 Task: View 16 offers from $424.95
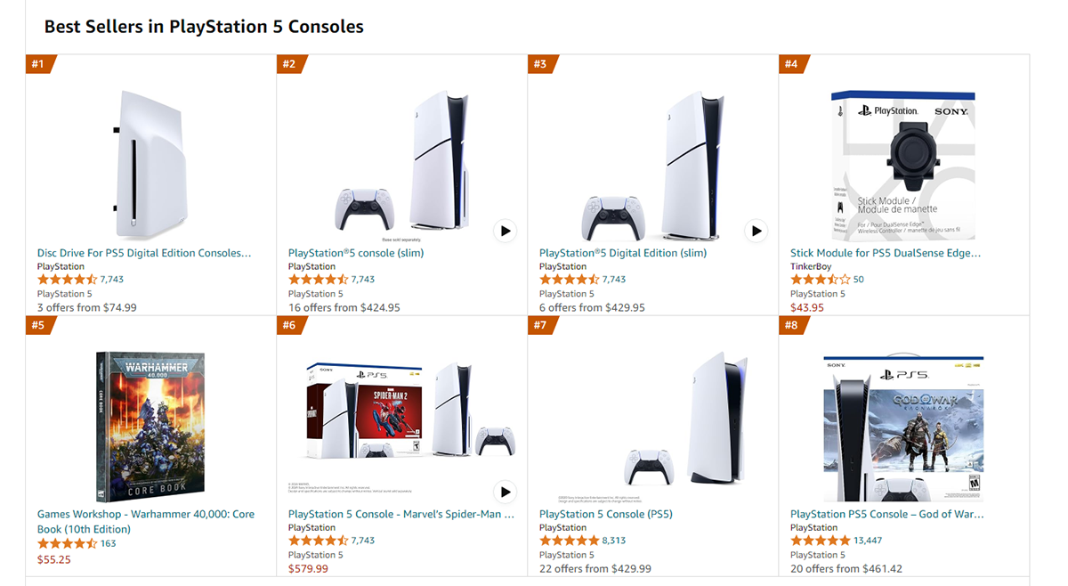[344, 307]
